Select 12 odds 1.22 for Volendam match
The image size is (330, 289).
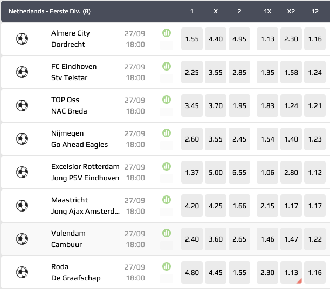314,239
